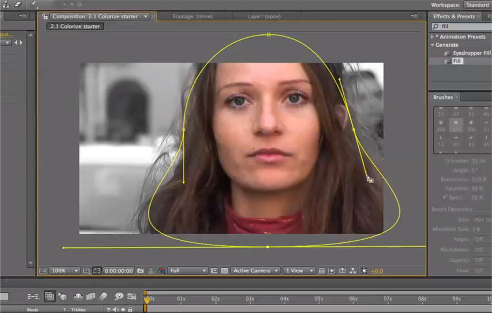The image size is (492, 313).
Task: Open the 1 View layout dropdown
Action: point(299,271)
